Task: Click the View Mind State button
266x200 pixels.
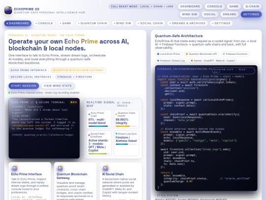Action: click(x=58, y=86)
